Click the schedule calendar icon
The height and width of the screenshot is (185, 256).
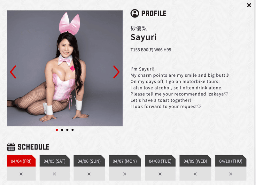[x=11, y=147]
